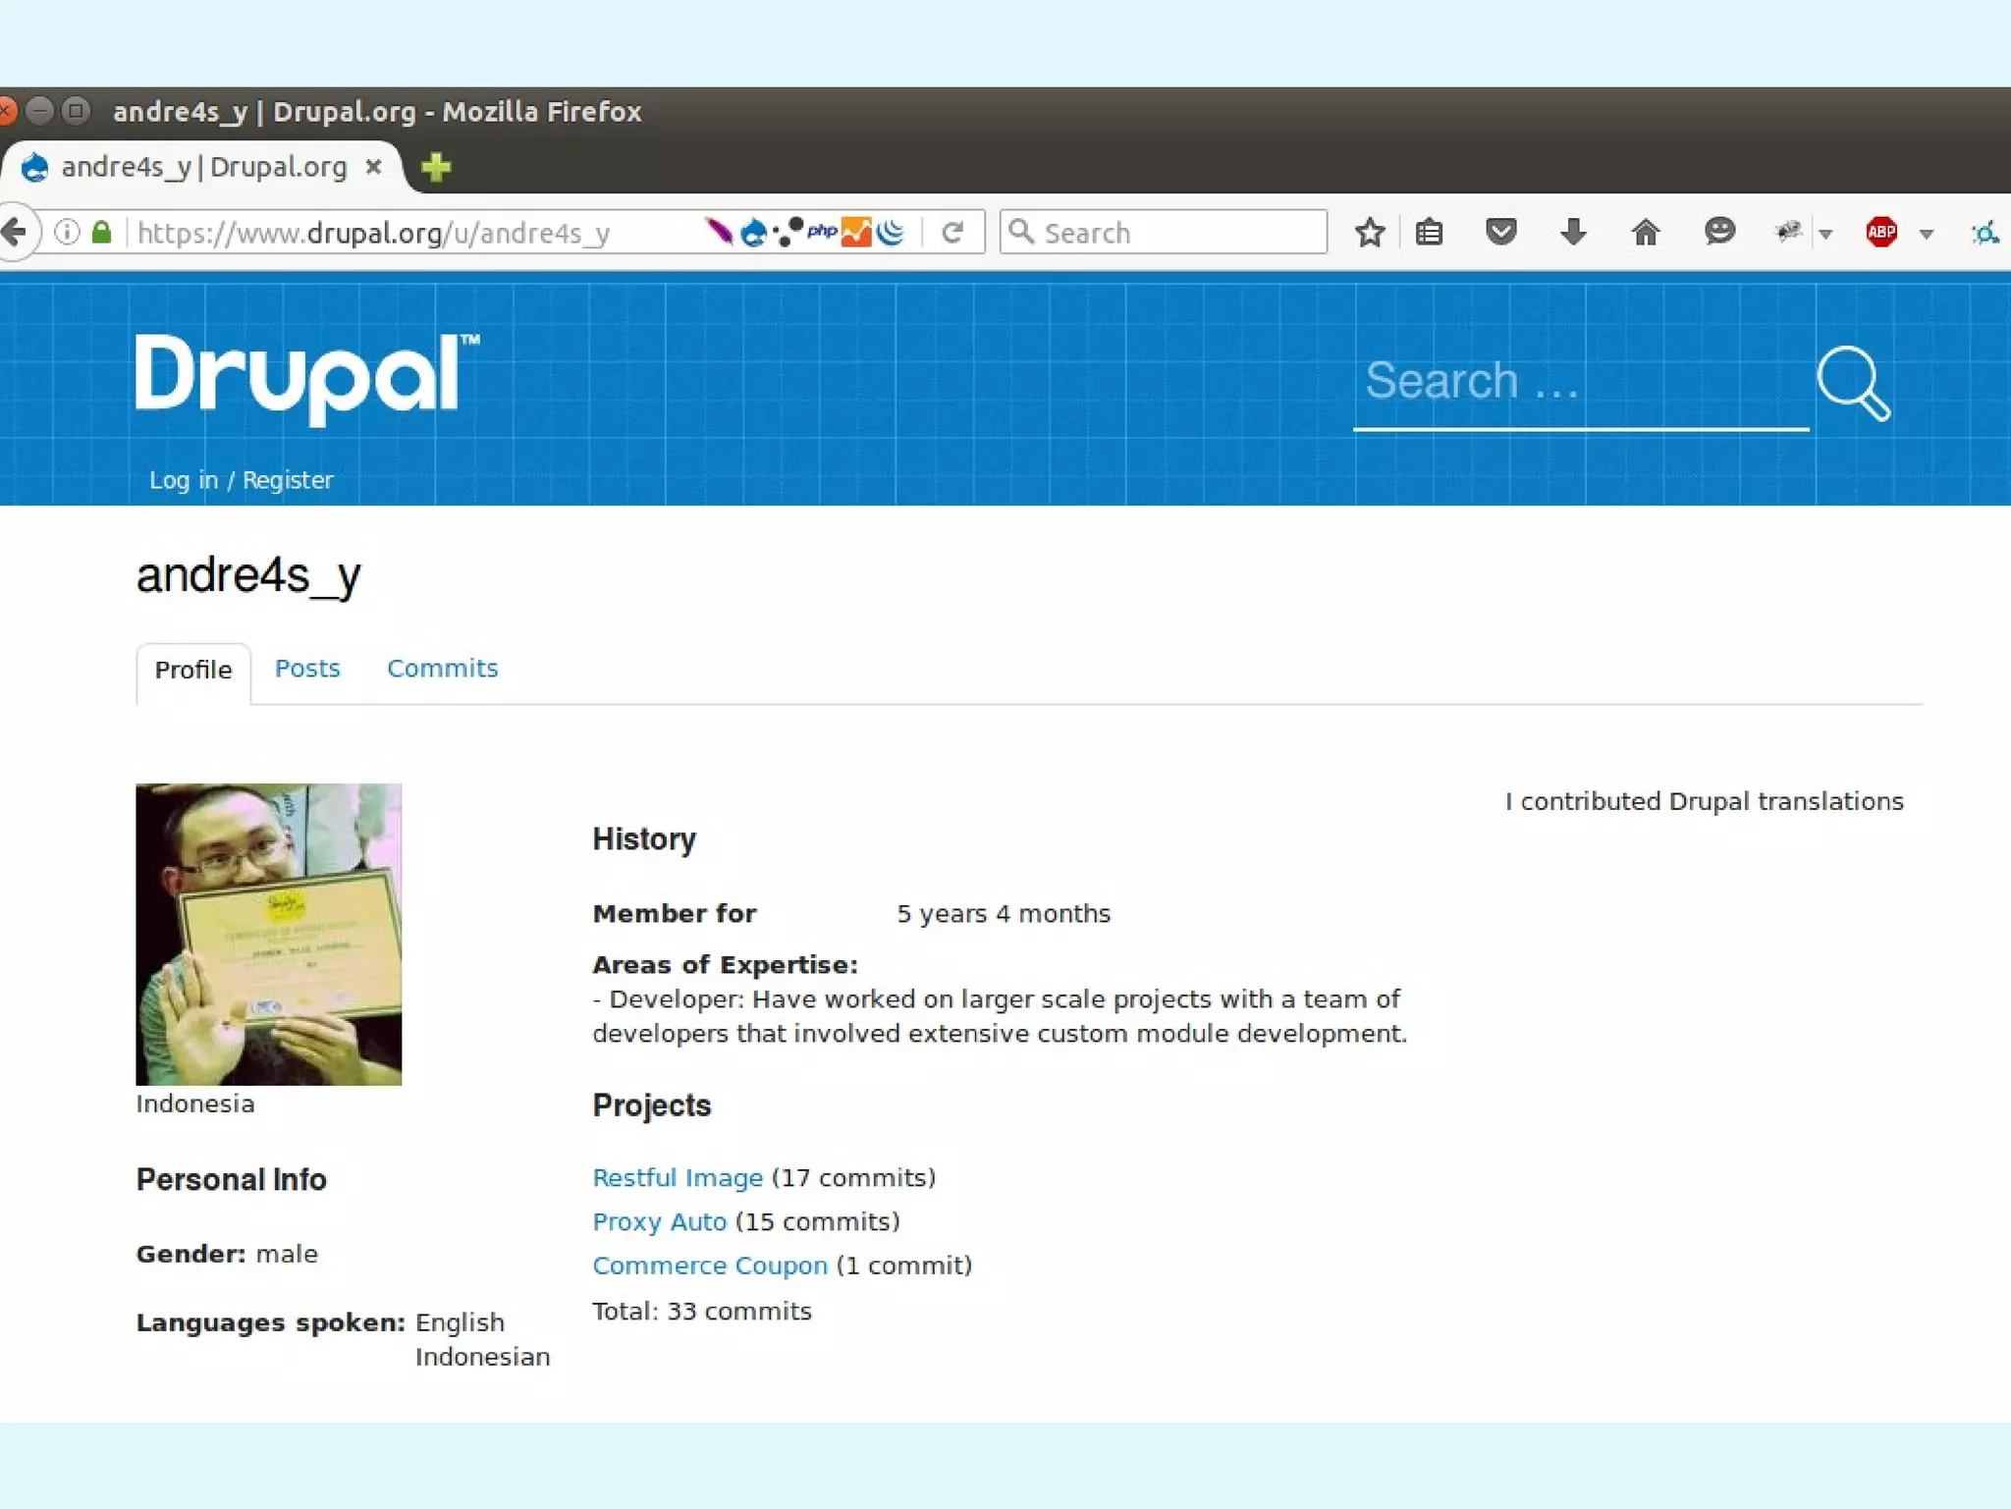Click the reload page icon
The width and height of the screenshot is (2011, 1509).
pos(951,233)
